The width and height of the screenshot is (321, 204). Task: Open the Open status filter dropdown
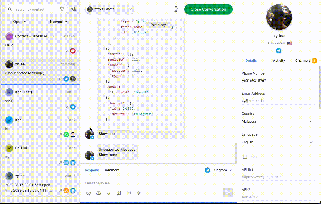20,22
